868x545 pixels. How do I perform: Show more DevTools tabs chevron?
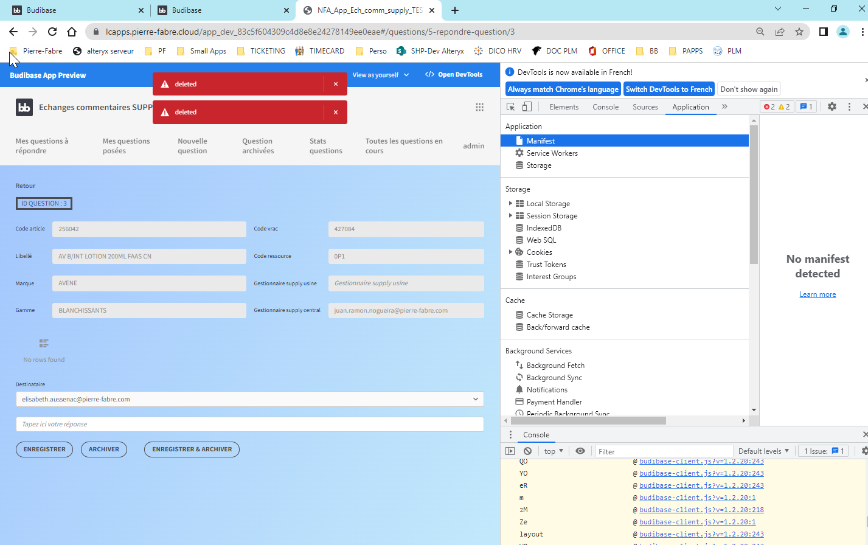(x=724, y=107)
